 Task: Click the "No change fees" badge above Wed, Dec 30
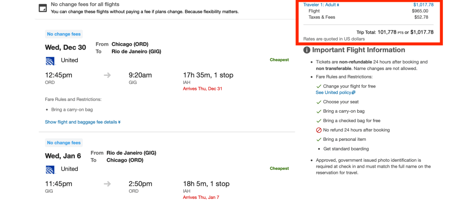64,34
